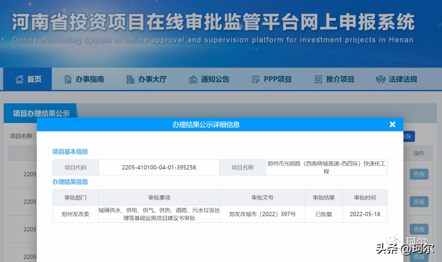The width and height of the screenshot is (442, 262).
Task: Click the 项目名称 label cell in dialog
Action: [x=242, y=168]
